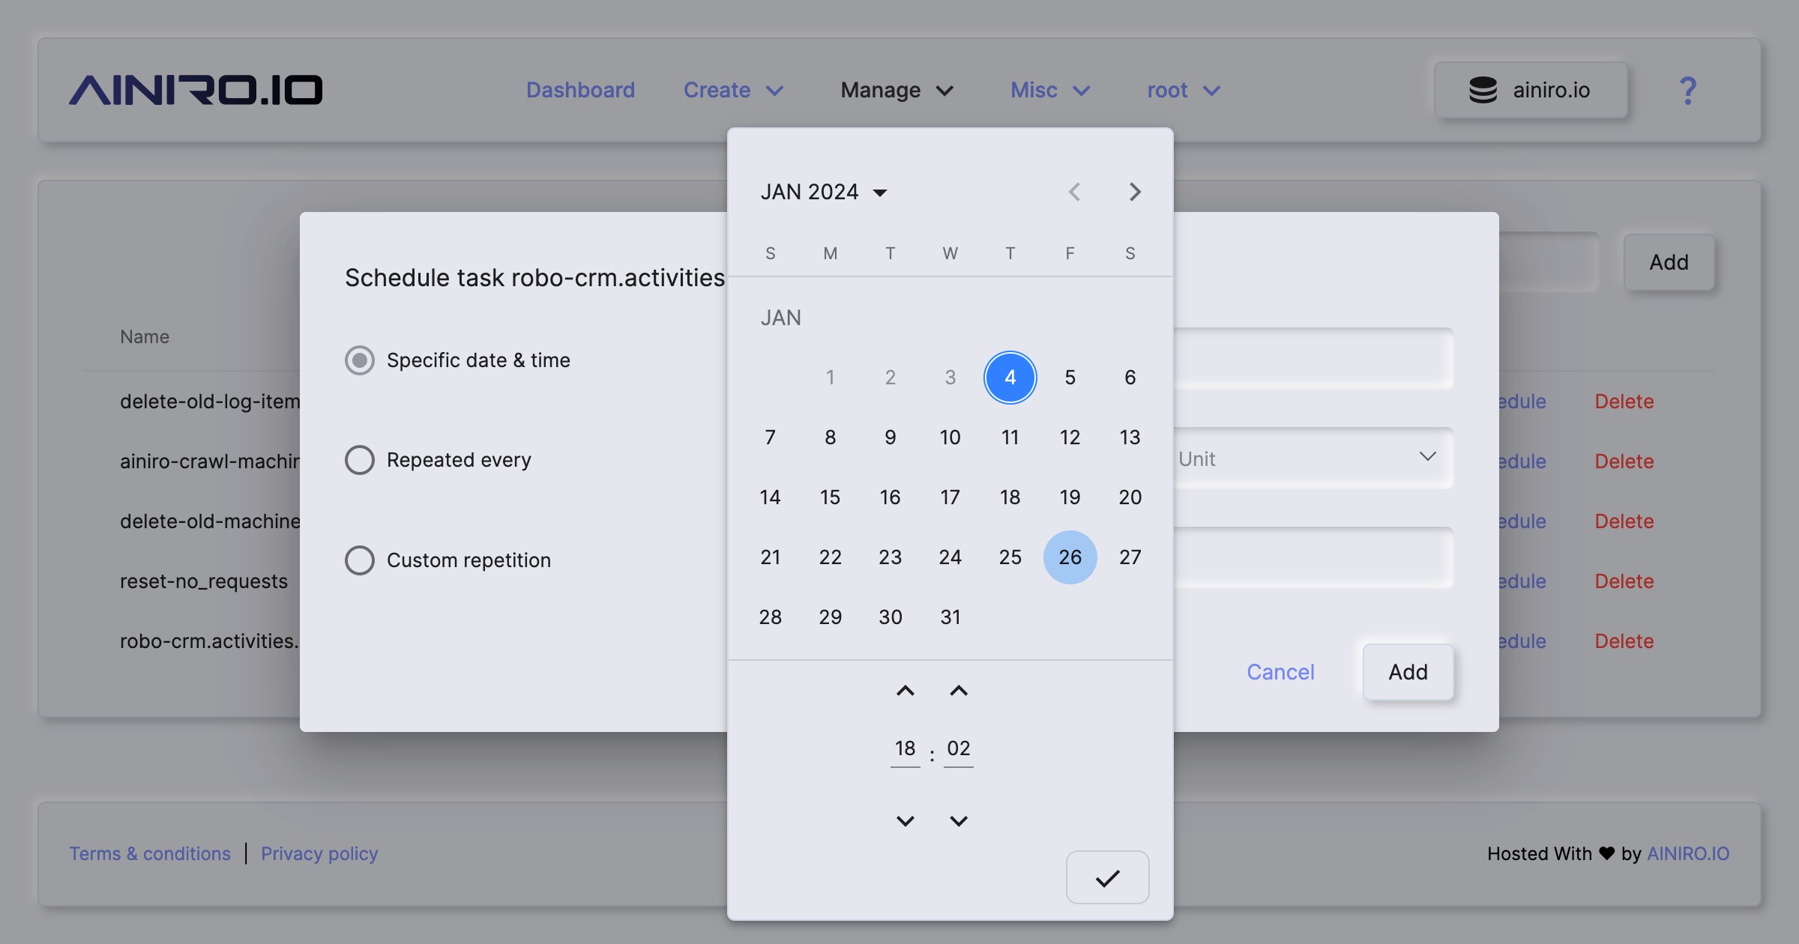Click the previous month arrow in calendar
Image resolution: width=1799 pixels, height=944 pixels.
click(x=1074, y=193)
